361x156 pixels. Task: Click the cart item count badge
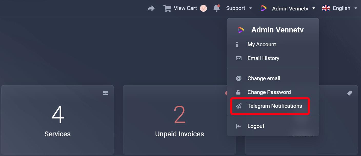[203, 8]
